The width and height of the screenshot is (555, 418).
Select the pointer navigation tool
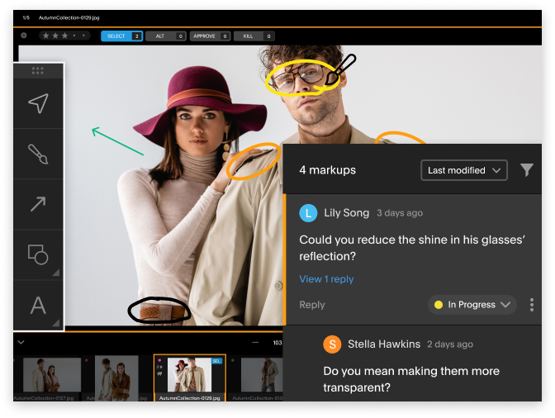38,103
